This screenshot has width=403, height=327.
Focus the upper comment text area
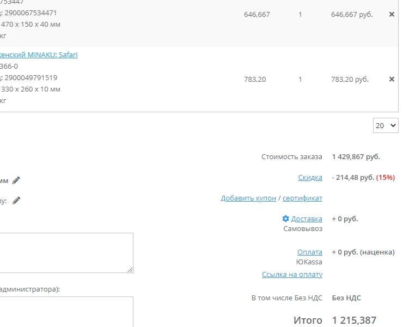[x=65, y=252]
